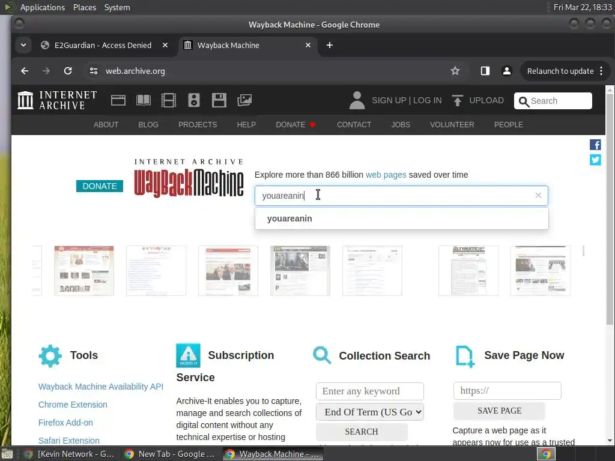Open the Safari Extension link
This screenshot has height=461, width=615.
[68, 441]
